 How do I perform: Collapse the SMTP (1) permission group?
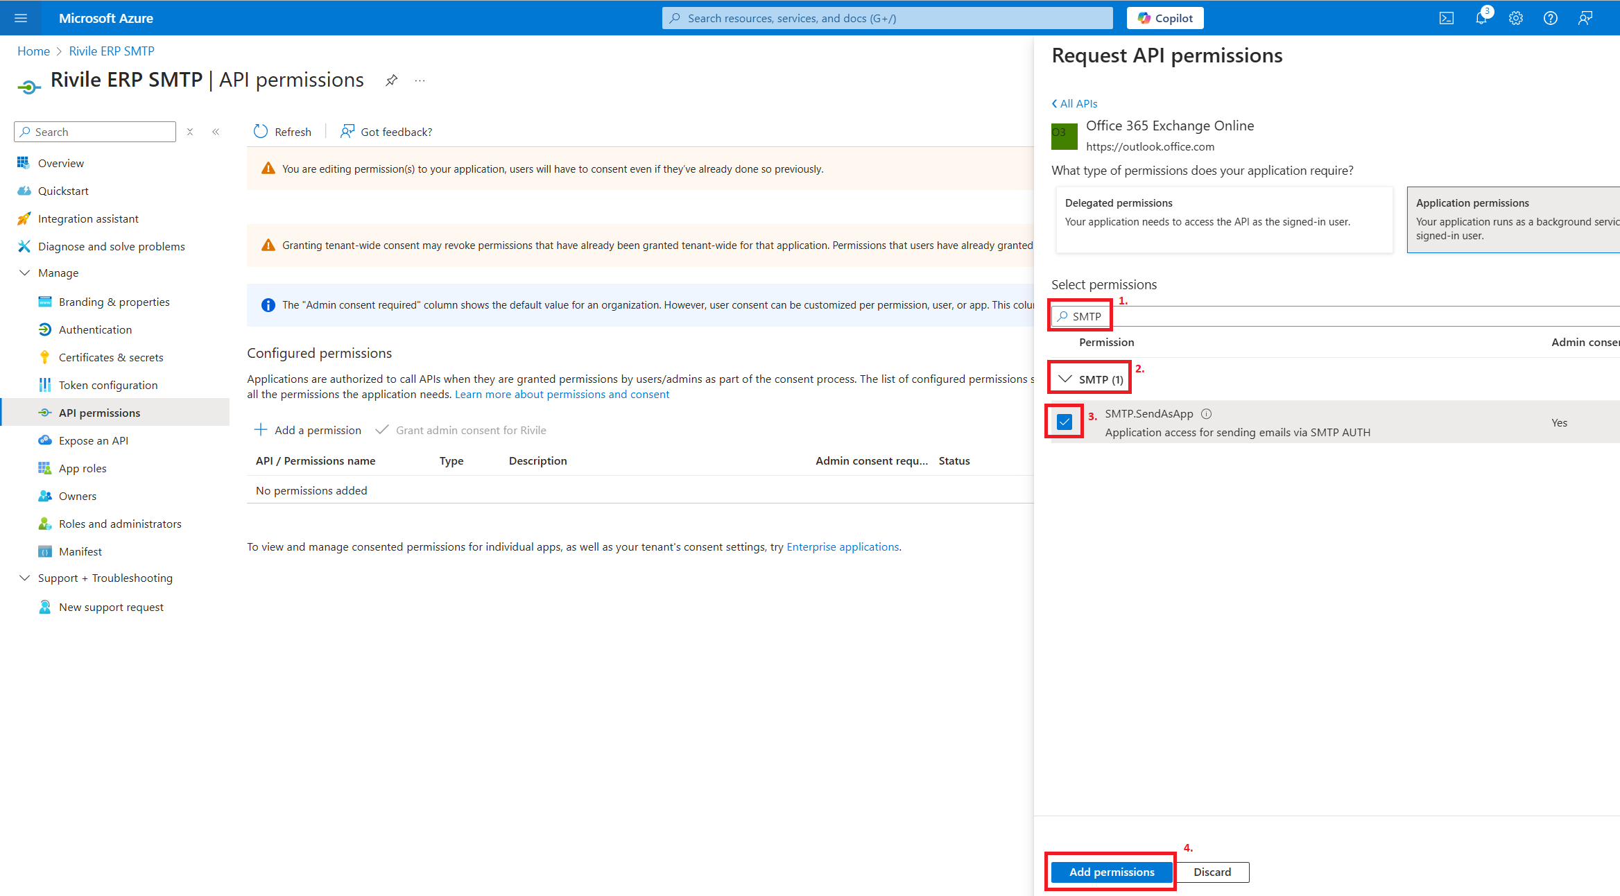click(1065, 379)
